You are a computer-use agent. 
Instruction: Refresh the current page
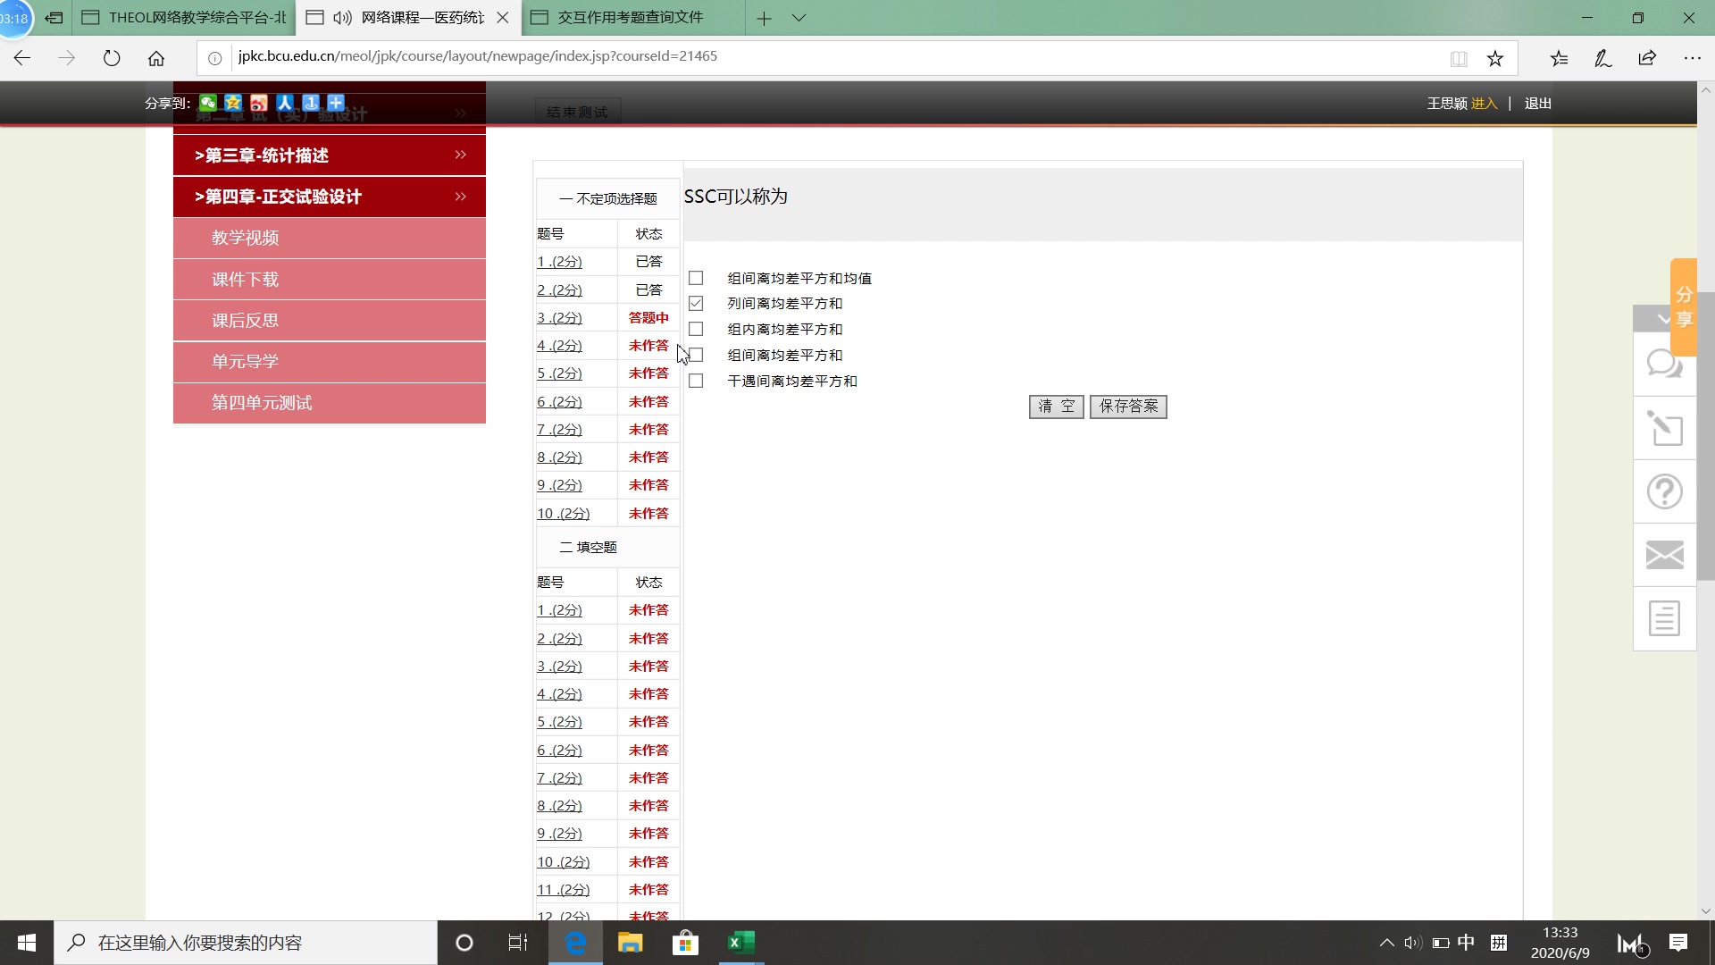coord(112,58)
